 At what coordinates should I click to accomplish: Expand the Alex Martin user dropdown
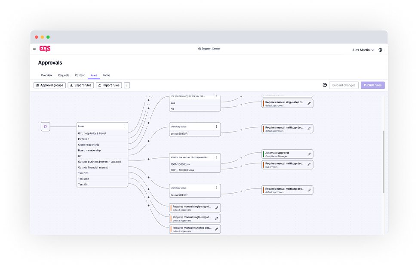(x=363, y=50)
